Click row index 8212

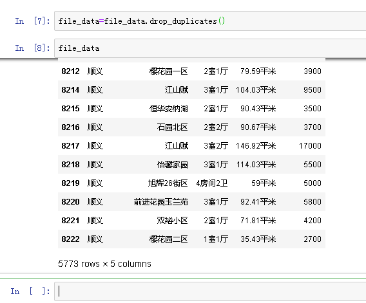(x=70, y=71)
